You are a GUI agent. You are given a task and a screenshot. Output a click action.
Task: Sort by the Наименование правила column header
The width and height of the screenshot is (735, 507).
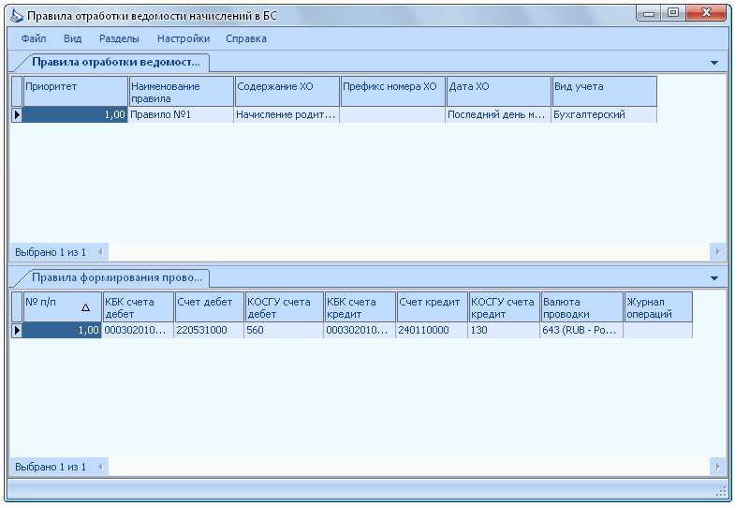pyautogui.click(x=181, y=92)
